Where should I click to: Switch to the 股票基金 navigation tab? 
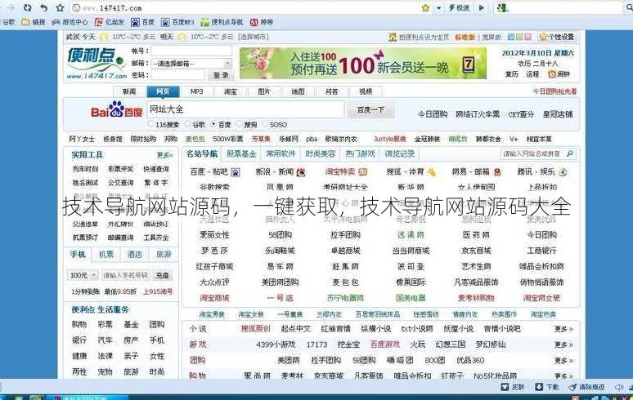tap(241, 153)
